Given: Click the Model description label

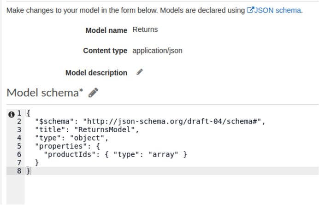Looking at the screenshot, I should pos(96,73).
